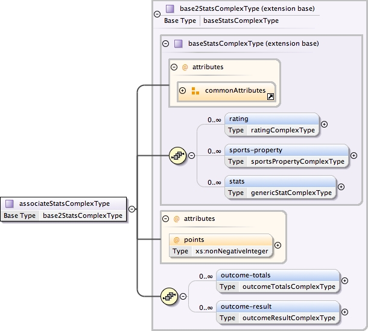Click the baseStatsComplexType purple square icon

click(x=178, y=43)
